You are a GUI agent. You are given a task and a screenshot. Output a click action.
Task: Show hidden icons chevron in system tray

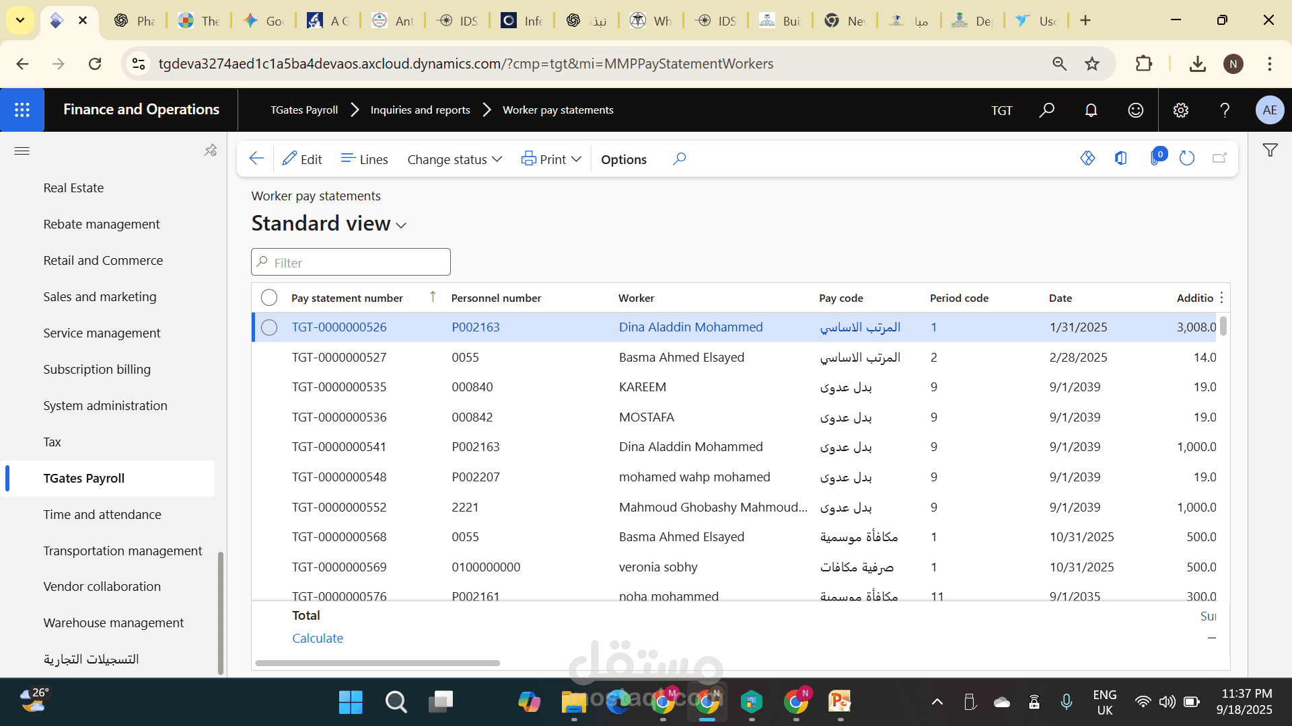(937, 702)
